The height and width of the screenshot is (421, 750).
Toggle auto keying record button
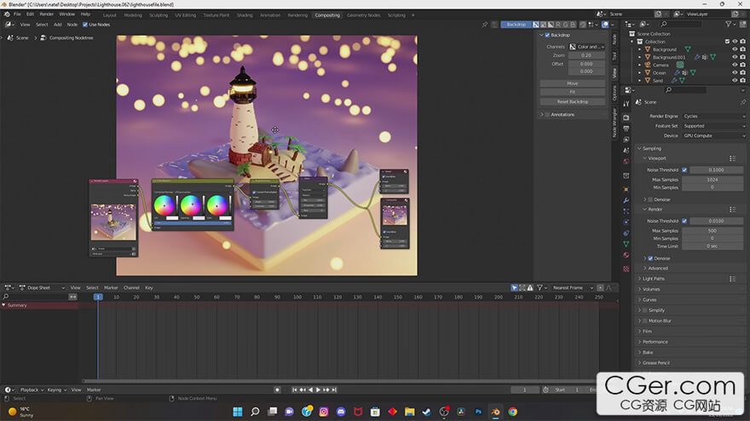click(277, 390)
